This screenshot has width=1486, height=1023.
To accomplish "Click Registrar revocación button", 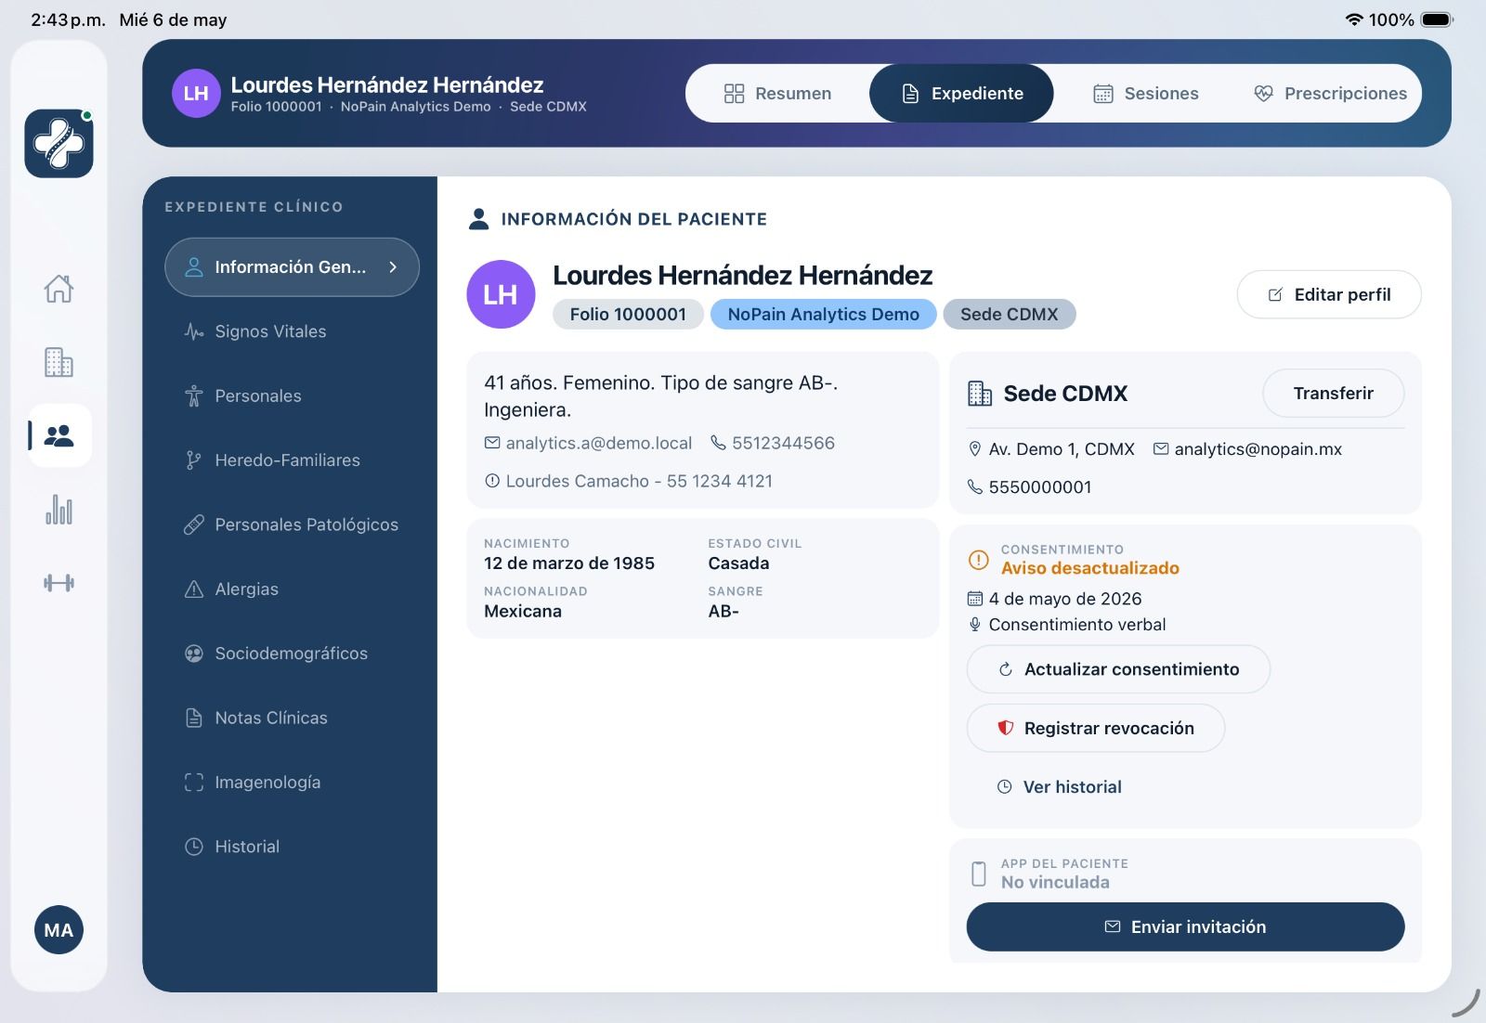I will [x=1096, y=729].
